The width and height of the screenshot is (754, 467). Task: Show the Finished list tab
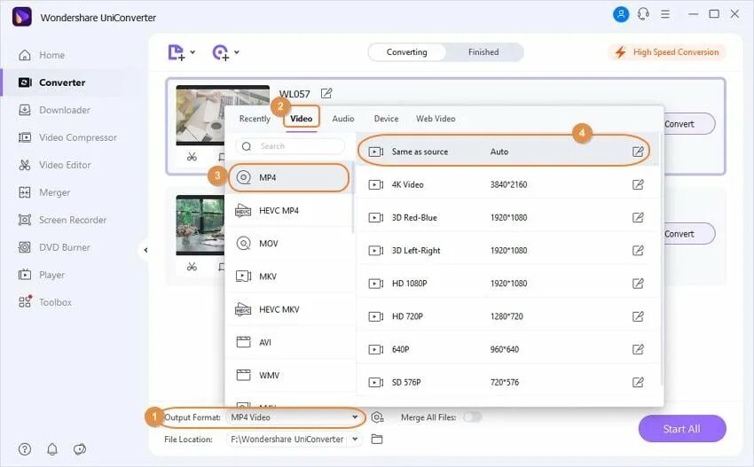tap(483, 52)
